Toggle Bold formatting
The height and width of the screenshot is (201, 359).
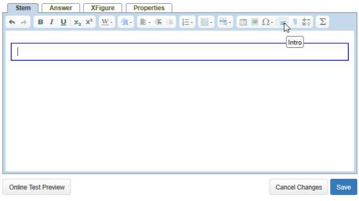tap(40, 22)
